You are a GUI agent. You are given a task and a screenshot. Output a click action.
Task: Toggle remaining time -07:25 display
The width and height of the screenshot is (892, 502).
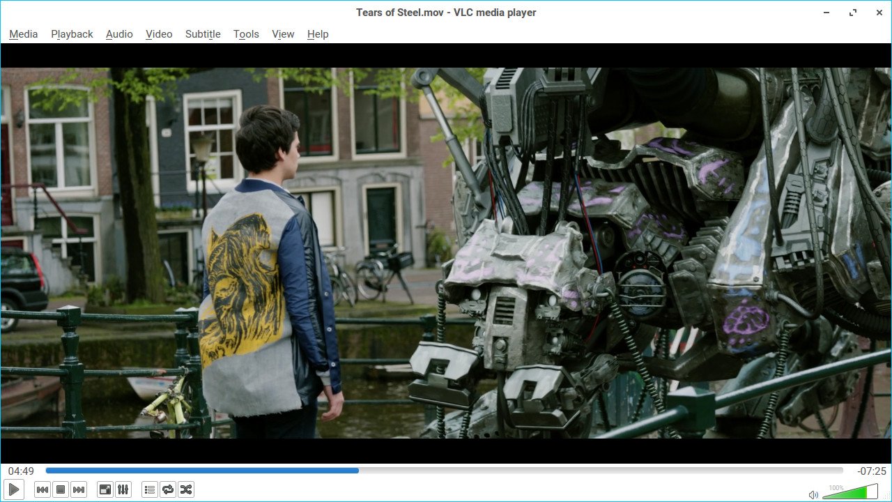[x=871, y=471]
